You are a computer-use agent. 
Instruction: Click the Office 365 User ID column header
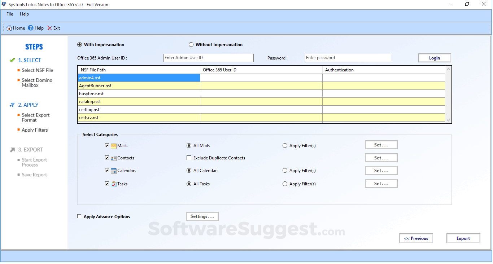(261, 70)
